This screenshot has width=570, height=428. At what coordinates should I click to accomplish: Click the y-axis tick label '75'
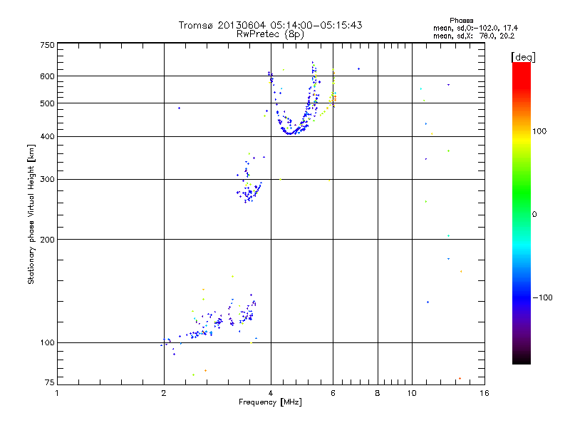point(49,382)
